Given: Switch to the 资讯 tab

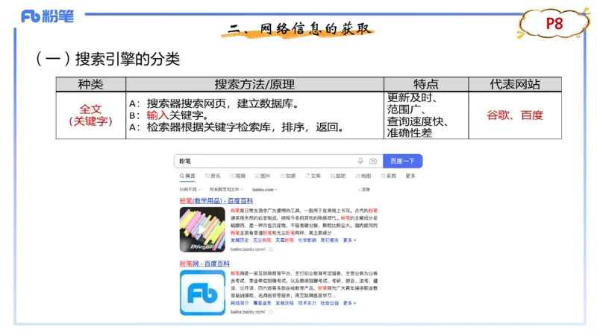Looking at the screenshot, I should coord(213,176).
